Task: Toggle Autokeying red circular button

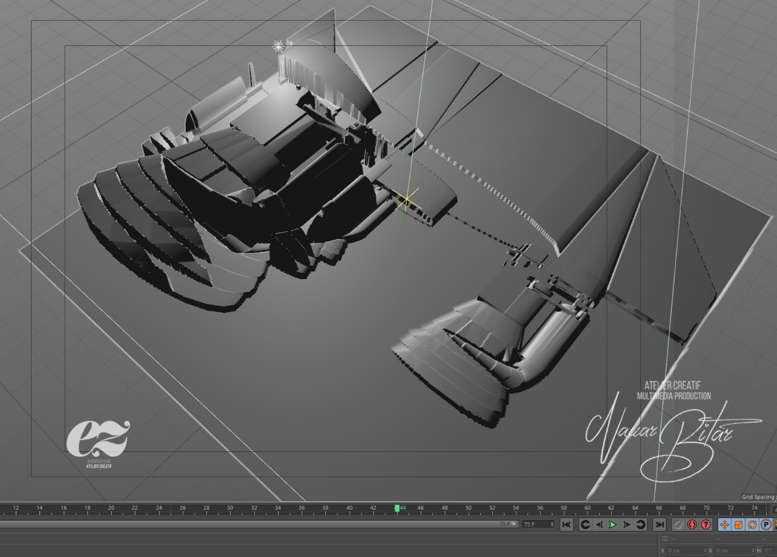Action: coord(692,525)
